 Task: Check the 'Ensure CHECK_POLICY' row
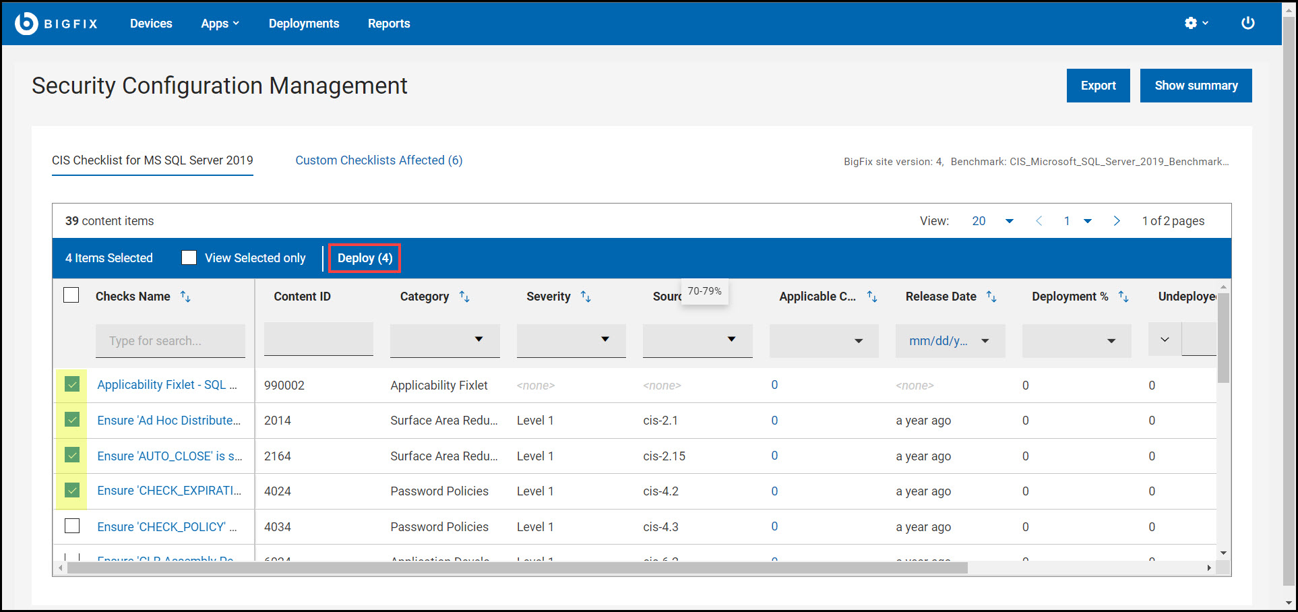click(x=71, y=526)
